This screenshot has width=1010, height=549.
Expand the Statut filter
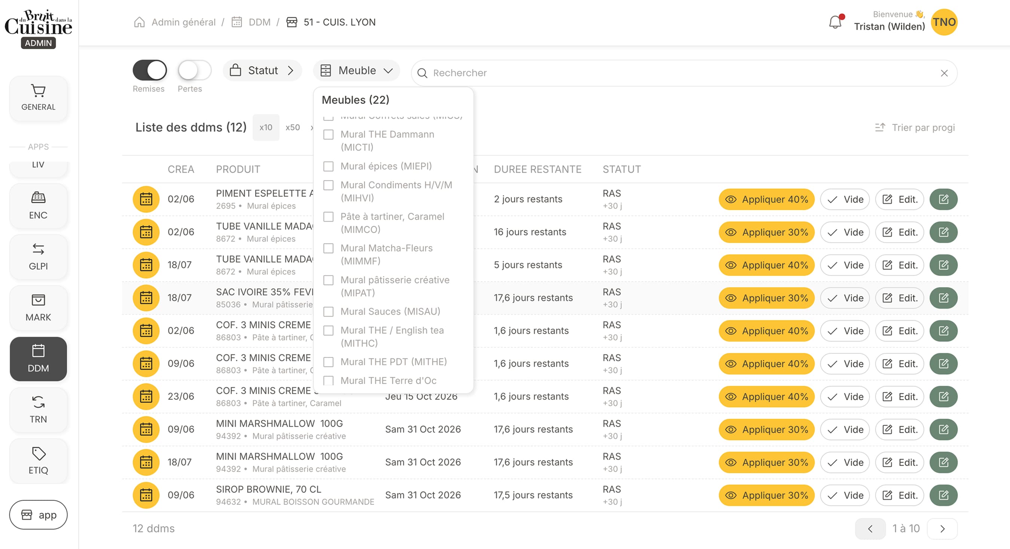click(262, 71)
